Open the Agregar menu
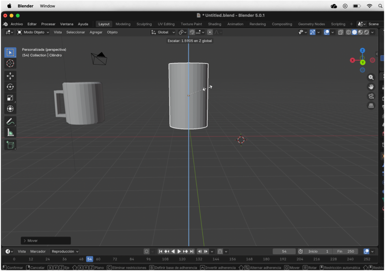Screen dimensions: 386x272 click(x=96, y=32)
